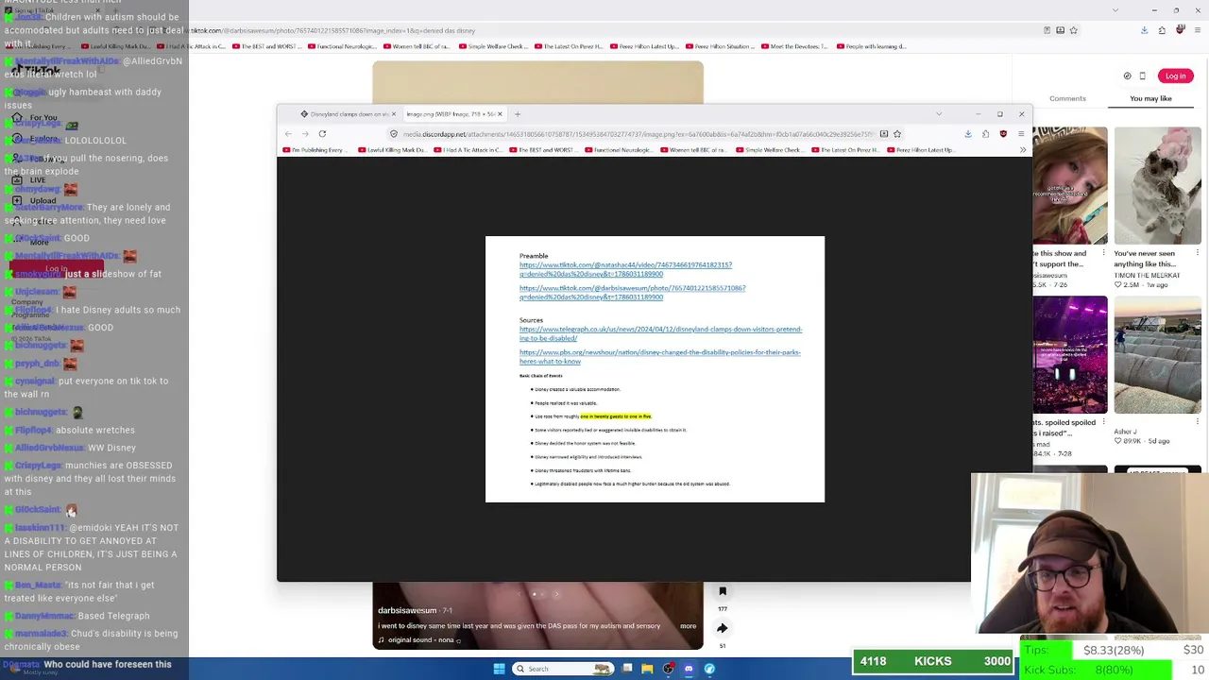The width and height of the screenshot is (1209, 680).
Task: Switch to the Comments tab on TikTok
Action: tap(1067, 98)
